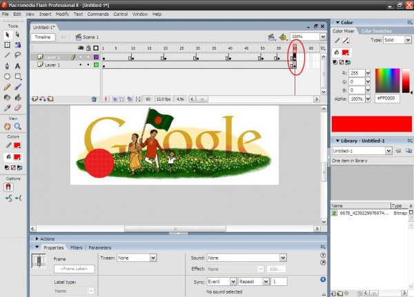Image resolution: width=414 pixels, height=297 pixels.
Task: Select the Pencil tool
Action: pyautogui.click(x=7, y=87)
